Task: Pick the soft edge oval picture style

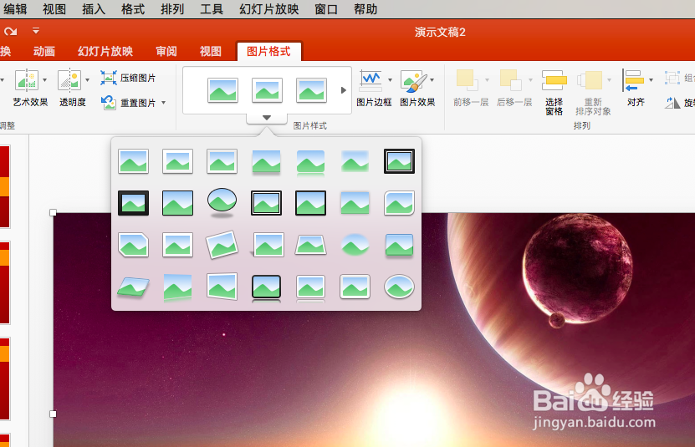Action: (x=355, y=245)
